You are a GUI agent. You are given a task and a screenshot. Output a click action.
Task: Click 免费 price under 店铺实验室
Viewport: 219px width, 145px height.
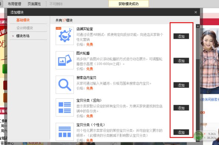(x=89, y=44)
